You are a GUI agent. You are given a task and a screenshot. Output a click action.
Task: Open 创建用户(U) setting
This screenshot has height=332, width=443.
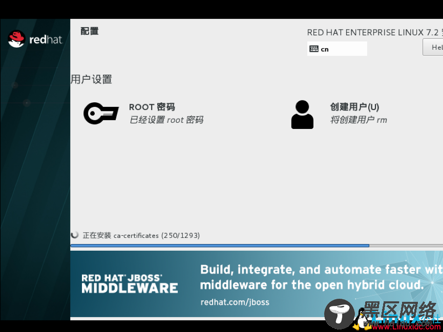(354, 107)
